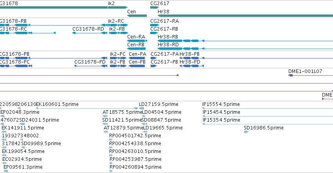This screenshot has width=333, height=173.
Task: Select EST label RP004253987.5prime
Action: coord(135,159)
